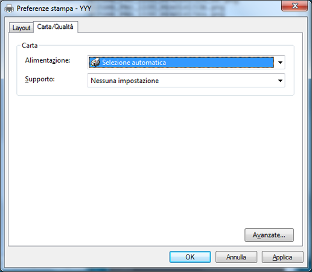Screen dimensions: 312x272
Task: Click the blank title bar area beside the title
Action: (x=181, y=8)
